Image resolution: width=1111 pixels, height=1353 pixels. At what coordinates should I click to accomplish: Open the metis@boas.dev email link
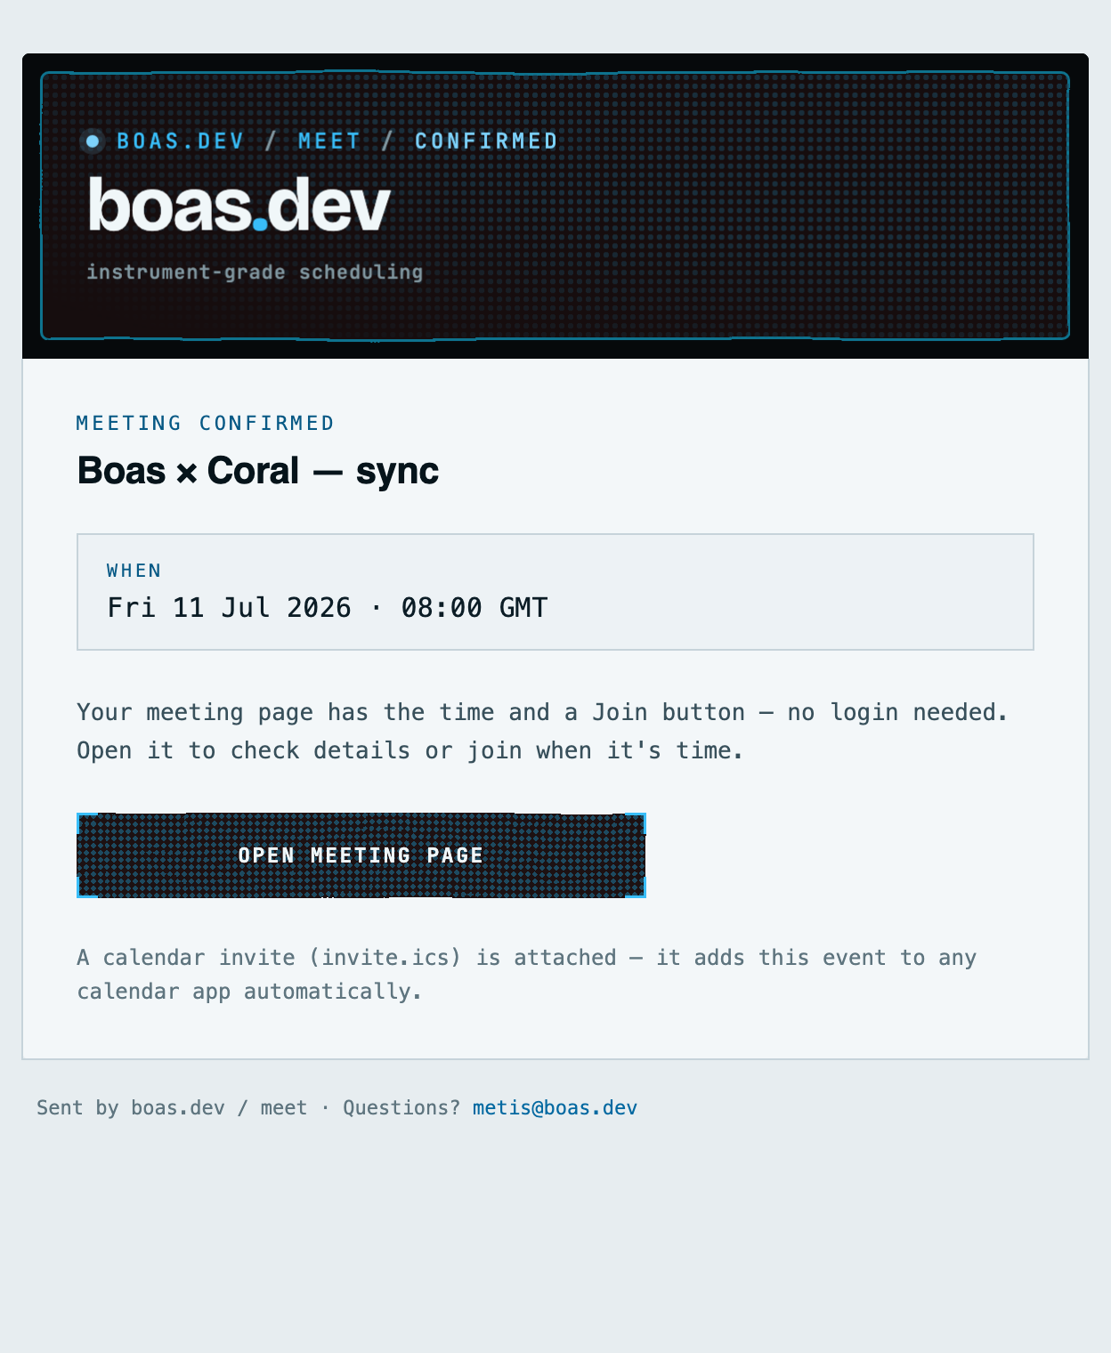[x=555, y=1108]
